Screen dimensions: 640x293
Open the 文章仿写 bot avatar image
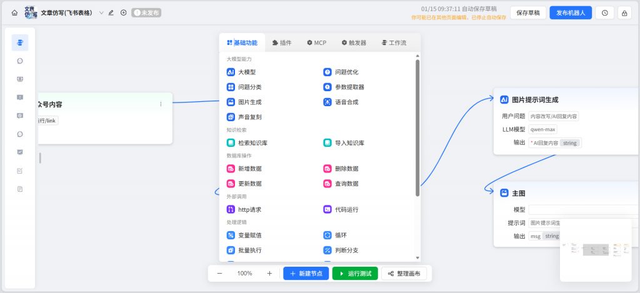[x=31, y=12]
